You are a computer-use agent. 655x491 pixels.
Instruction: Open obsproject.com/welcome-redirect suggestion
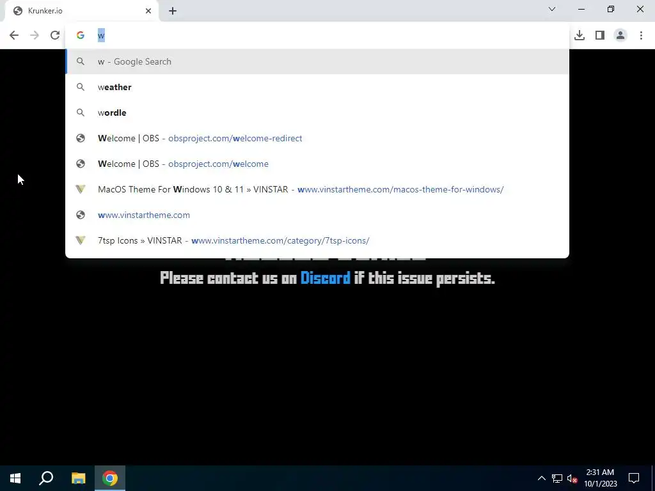pos(317,138)
